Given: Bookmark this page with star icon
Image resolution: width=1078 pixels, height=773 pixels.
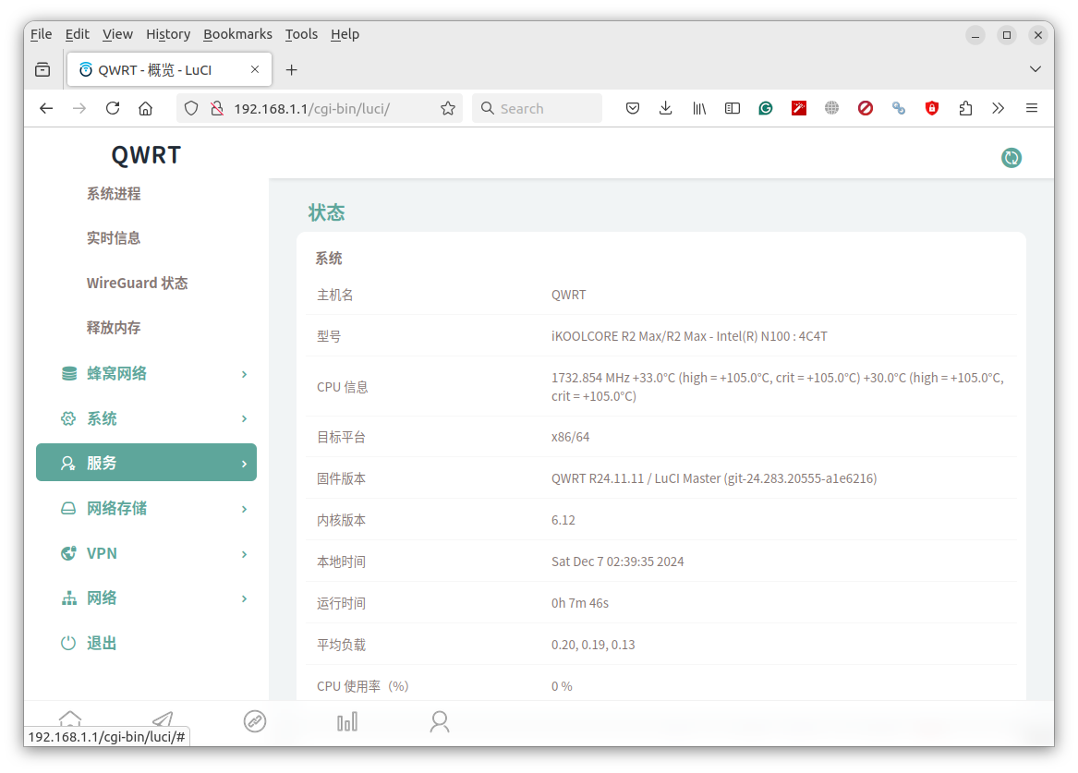Looking at the screenshot, I should tap(448, 109).
